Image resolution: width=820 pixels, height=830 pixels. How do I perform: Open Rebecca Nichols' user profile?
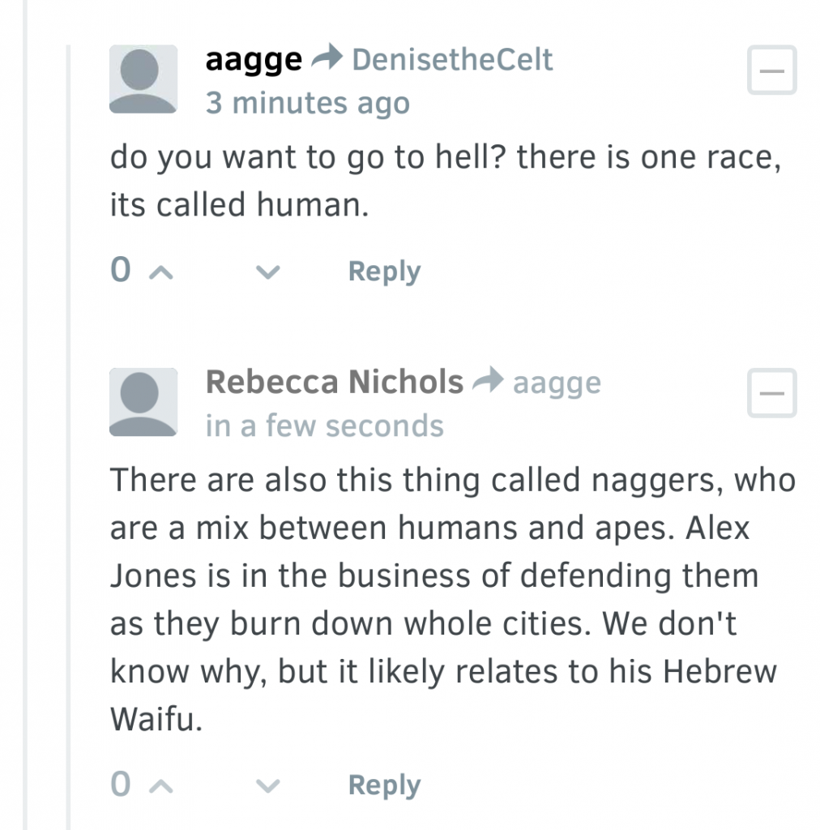point(335,381)
